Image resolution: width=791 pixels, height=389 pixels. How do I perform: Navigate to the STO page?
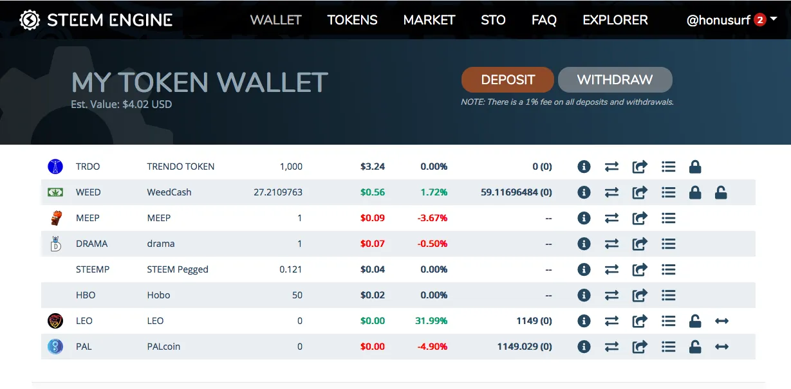click(x=493, y=20)
